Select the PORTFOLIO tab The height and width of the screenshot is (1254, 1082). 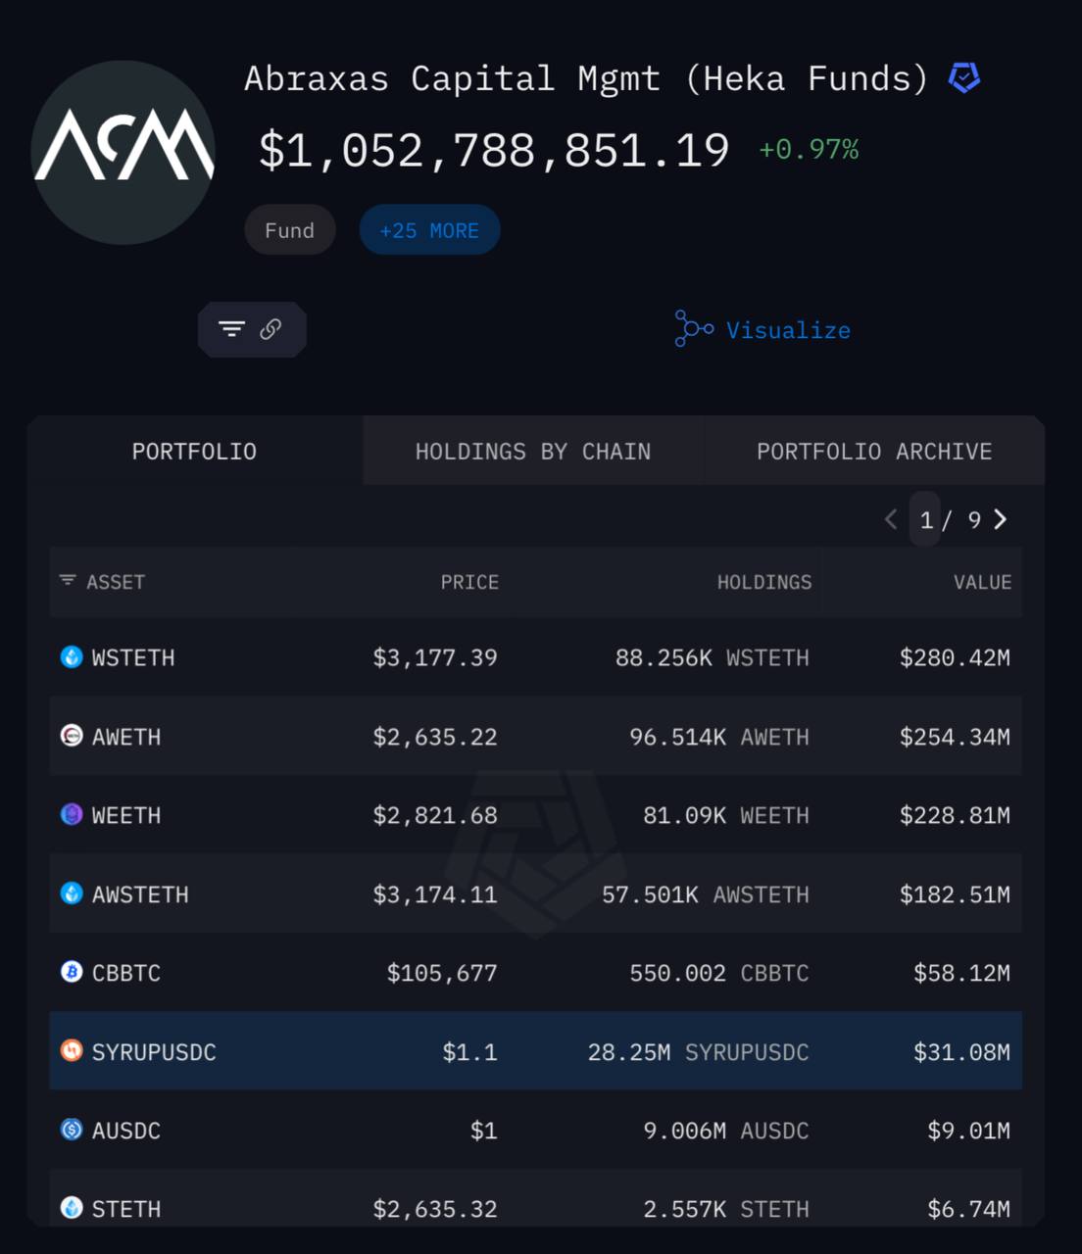(x=195, y=452)
